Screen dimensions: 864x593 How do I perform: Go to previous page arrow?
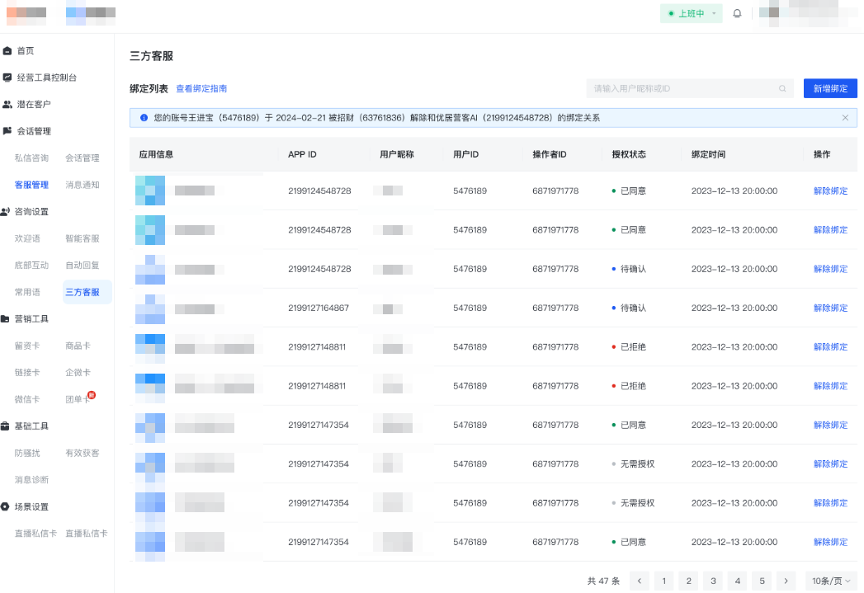(639, 581)
